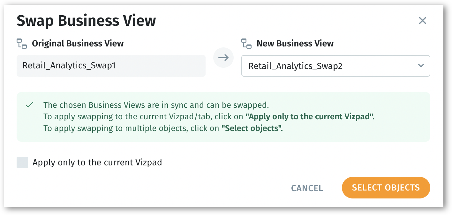452x215 pixels.
Task: Click the Original Business View hierarchy icon
Action: (x=22, y=44)
